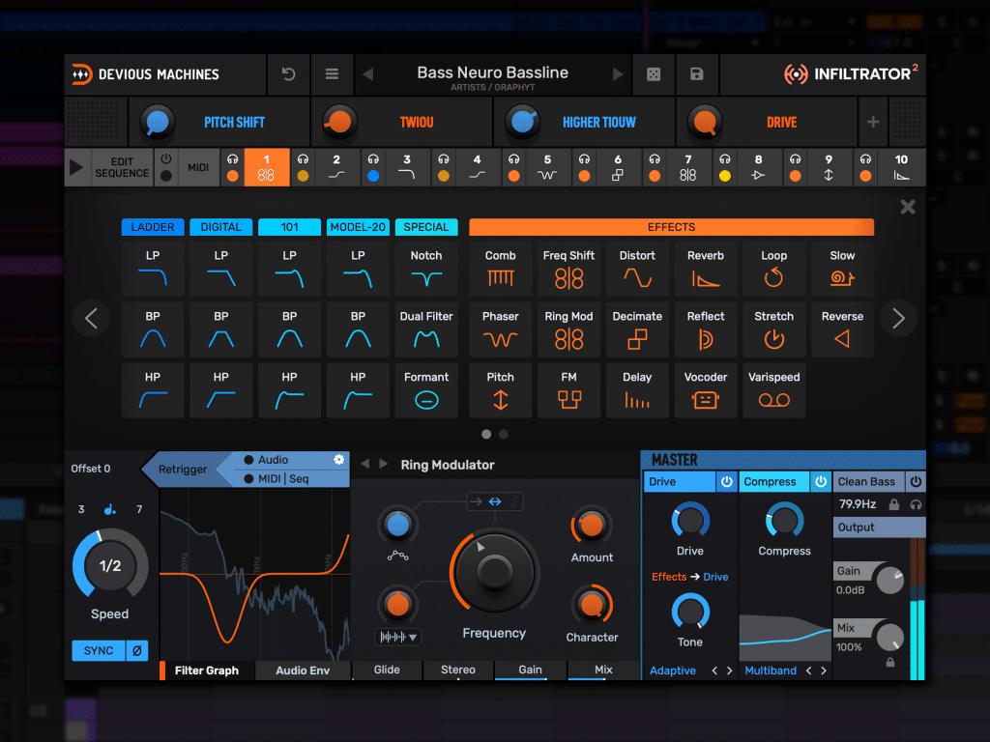The width and height of the screenshot is (990, 742).
Task: Select the Dual Filter type
Action: pyautogui.click(x=426, y=329)
